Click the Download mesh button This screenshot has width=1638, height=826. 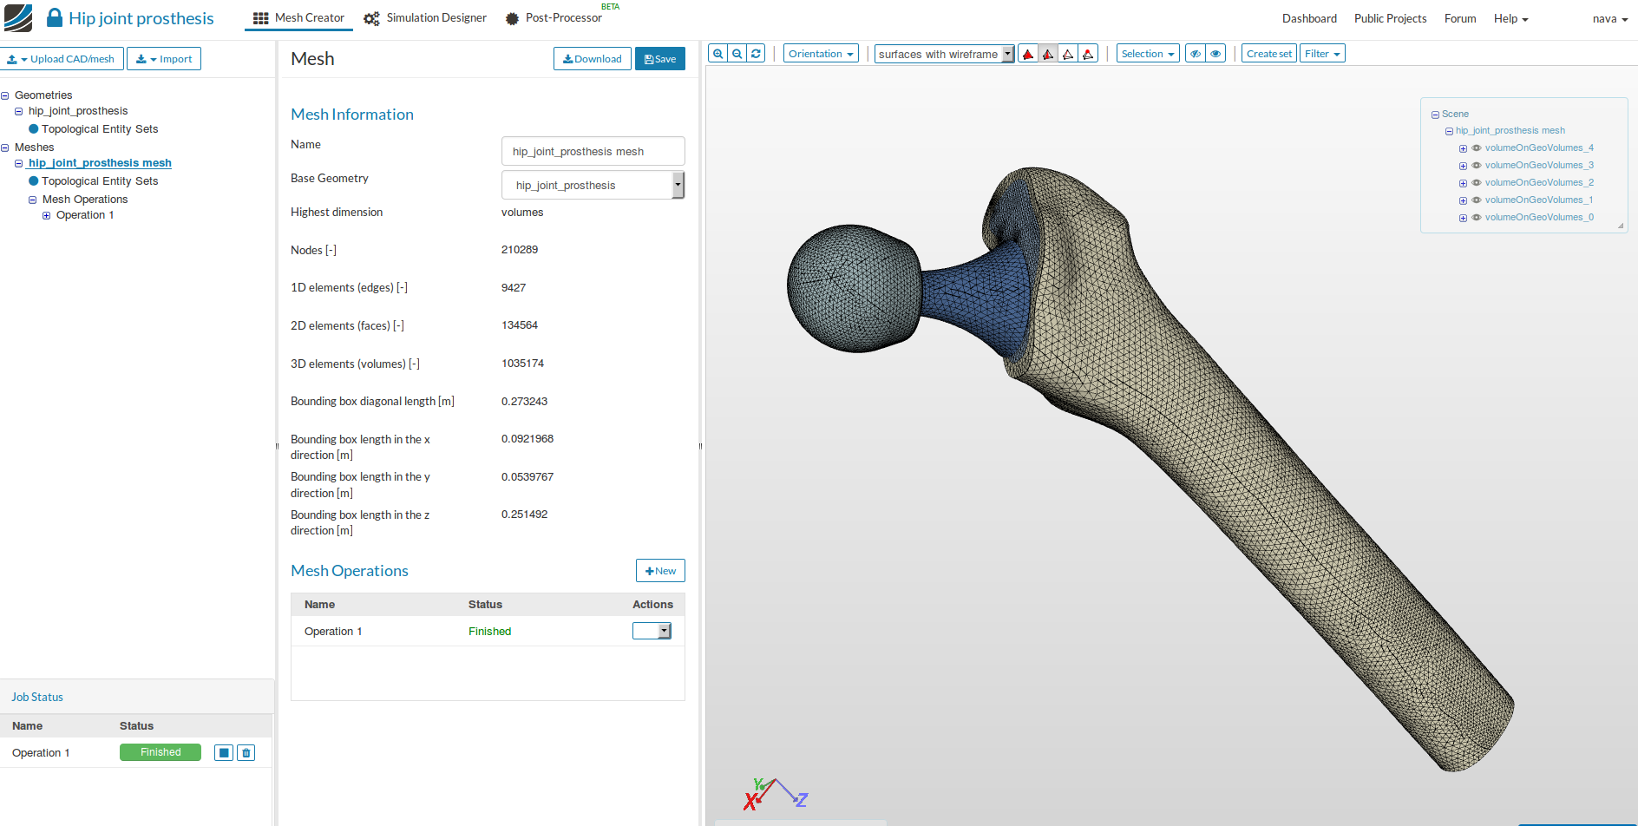592,59
